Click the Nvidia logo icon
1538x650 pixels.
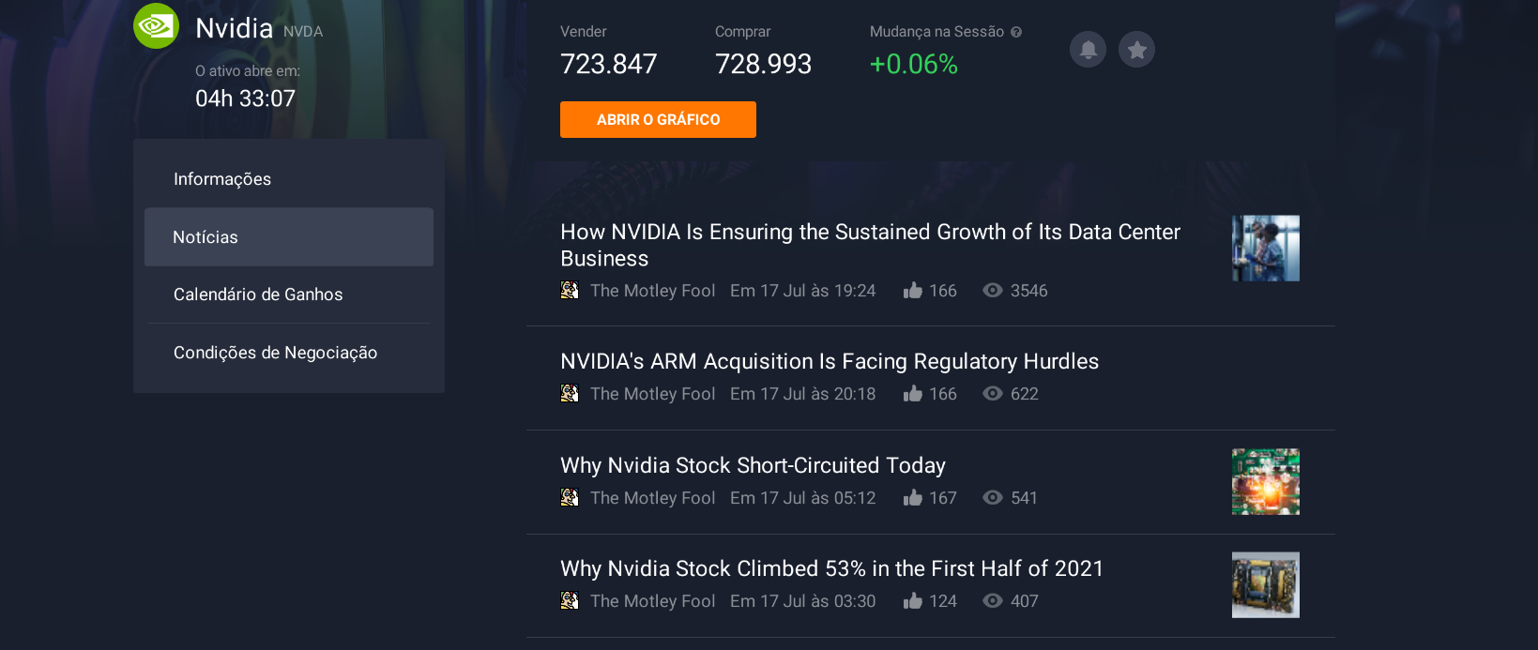(x=156, y=26)
